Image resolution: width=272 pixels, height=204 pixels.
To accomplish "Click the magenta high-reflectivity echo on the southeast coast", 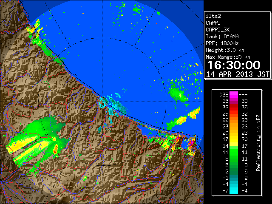I will click(x=191, y=143).
